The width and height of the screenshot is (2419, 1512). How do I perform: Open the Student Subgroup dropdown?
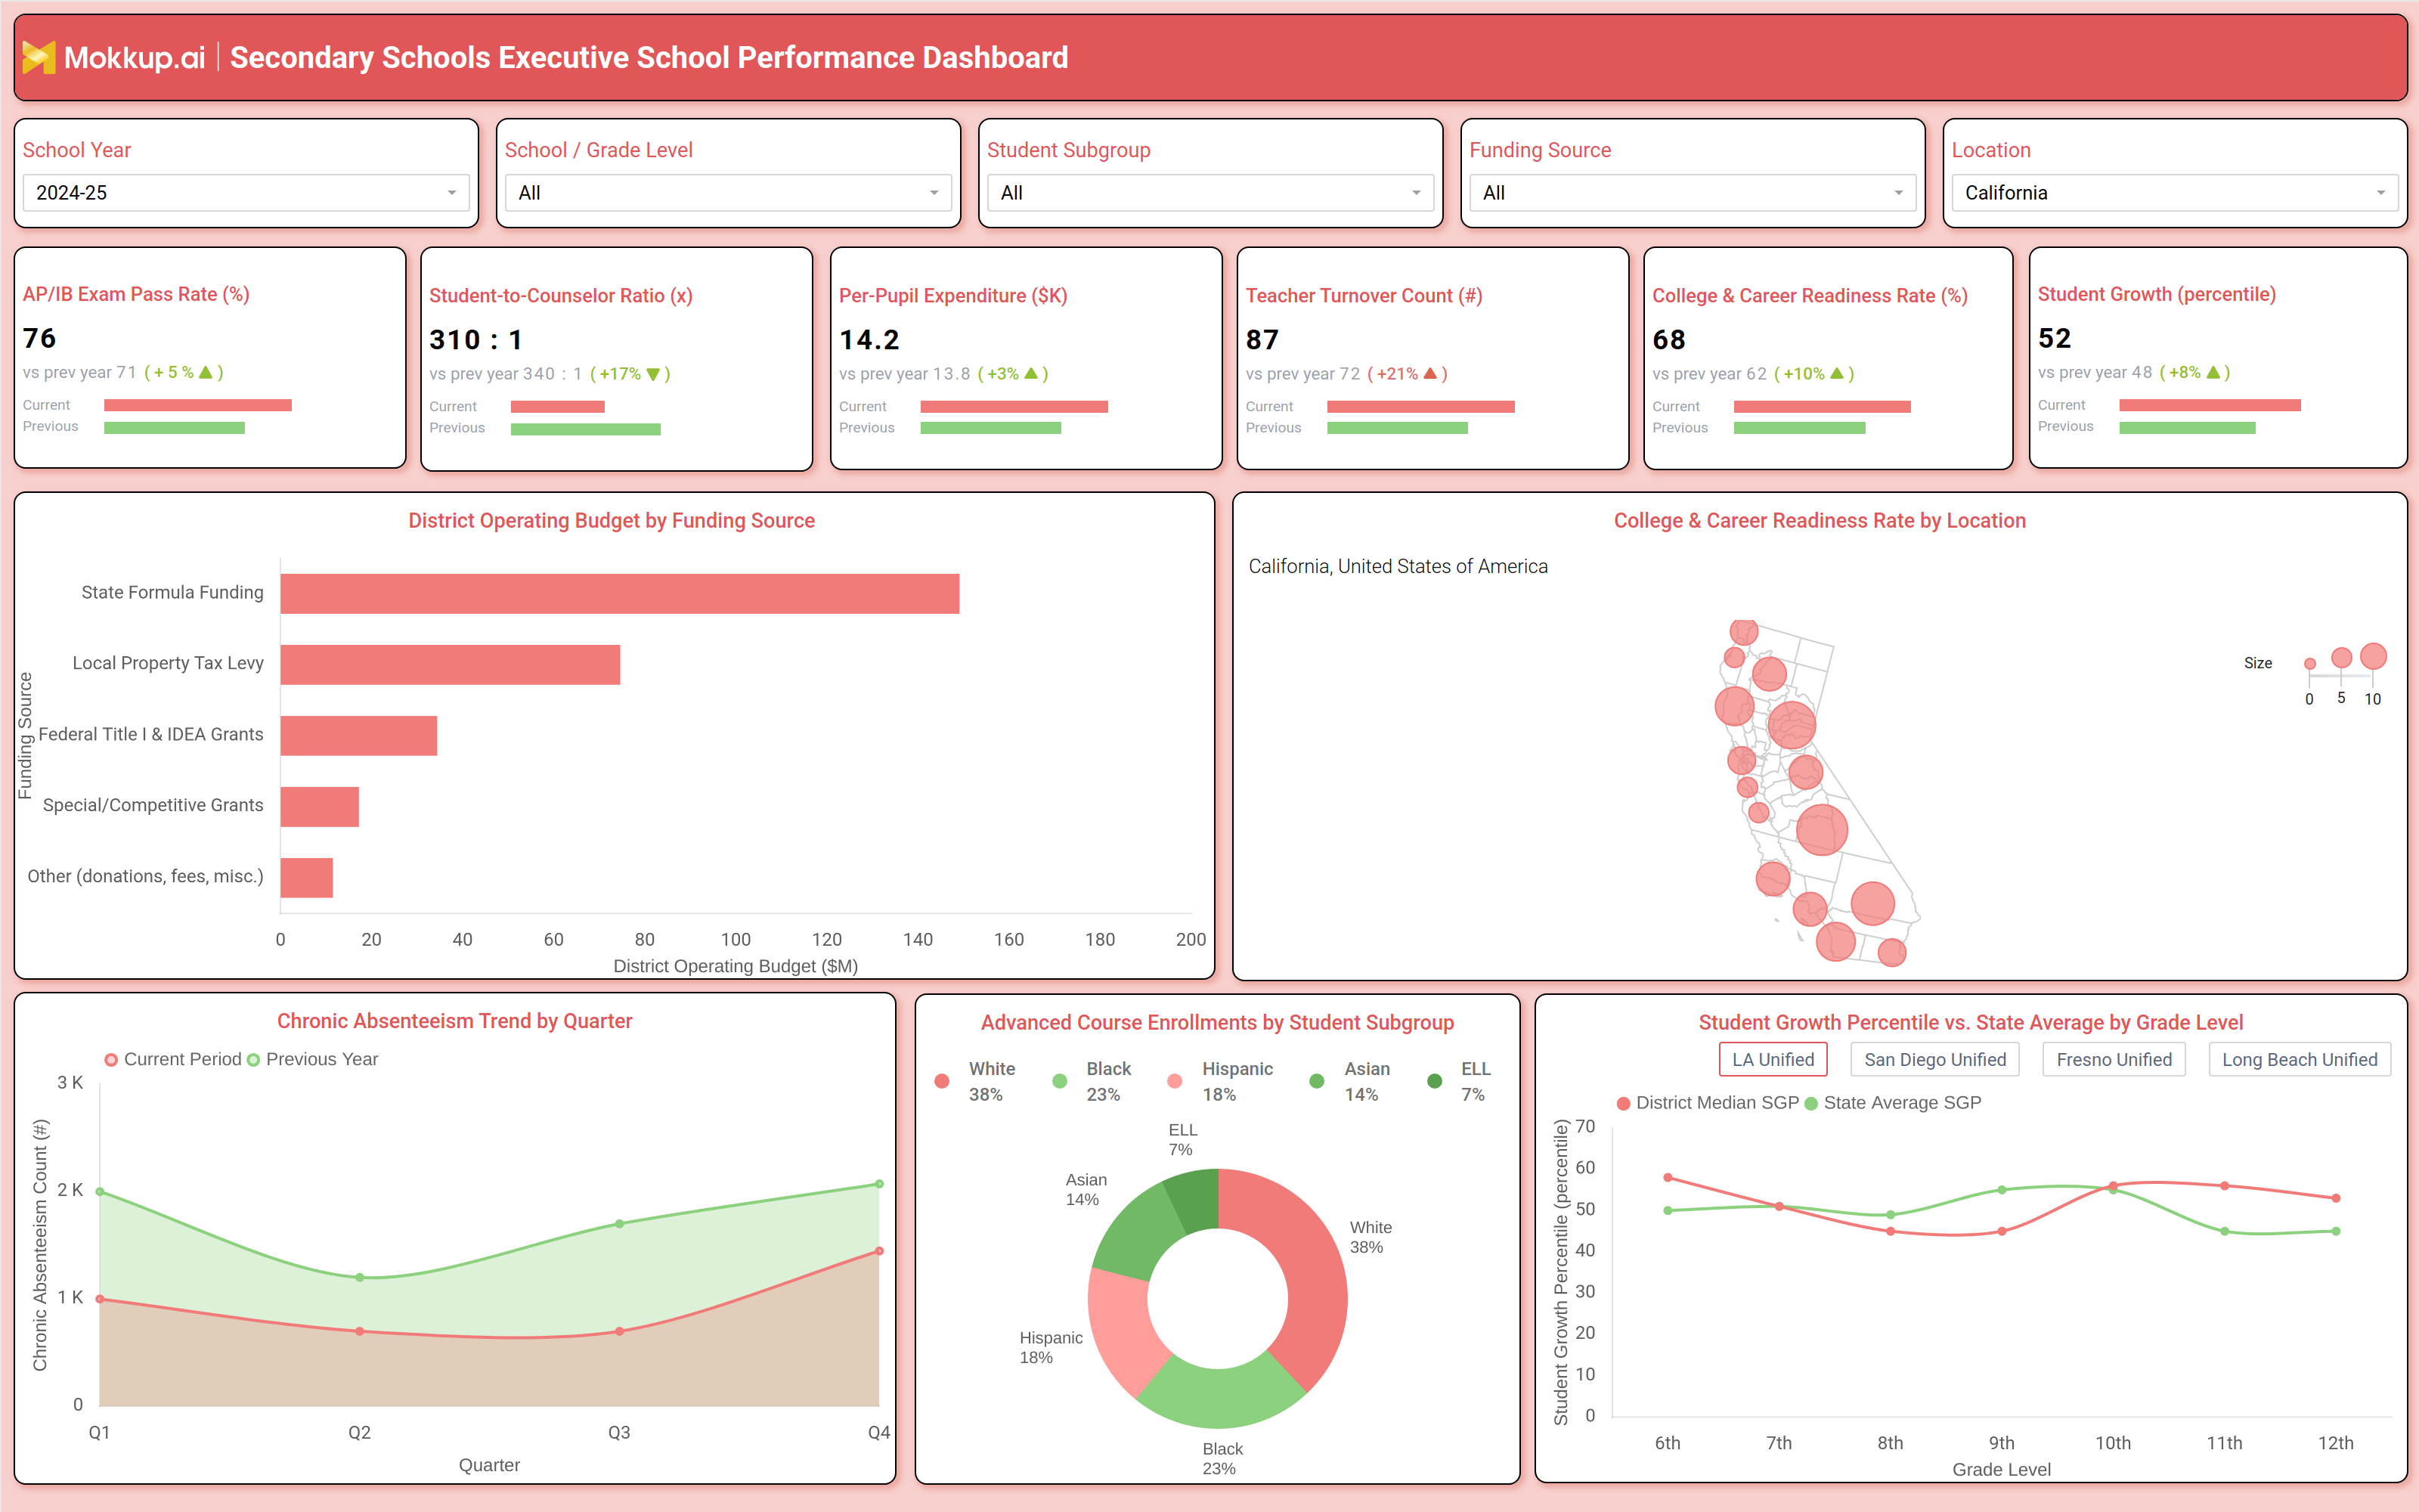1210,193
